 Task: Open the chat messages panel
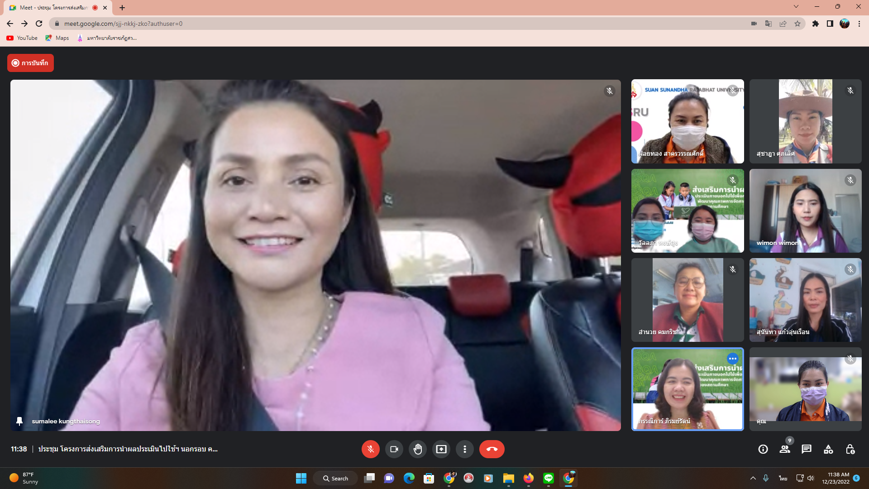point(807,449)
